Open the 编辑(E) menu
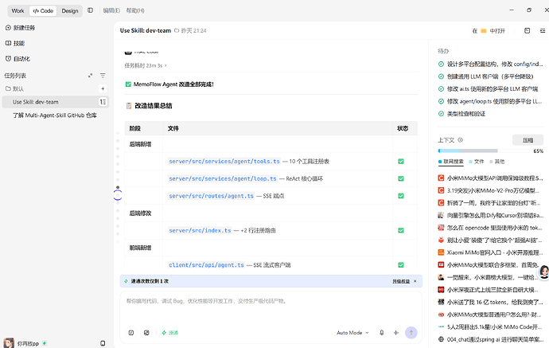The height and width of the screenshot is (348, 549). (111, 10)
